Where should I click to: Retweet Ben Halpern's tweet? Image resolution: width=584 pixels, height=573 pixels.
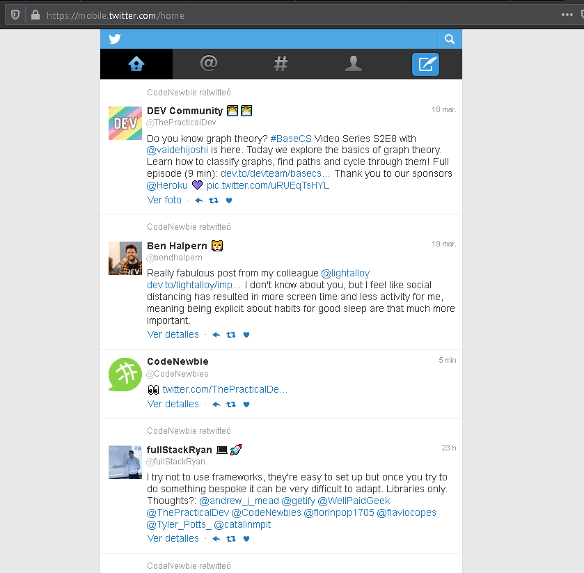pos(231,335)
